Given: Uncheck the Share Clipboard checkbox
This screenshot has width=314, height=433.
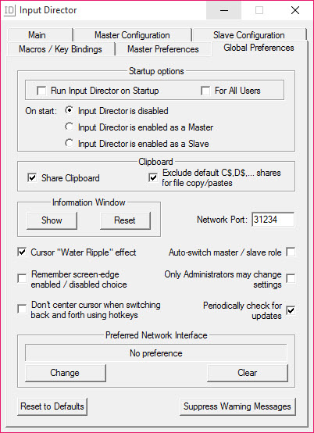Looking at the screenshot, I should coord(32,178).
